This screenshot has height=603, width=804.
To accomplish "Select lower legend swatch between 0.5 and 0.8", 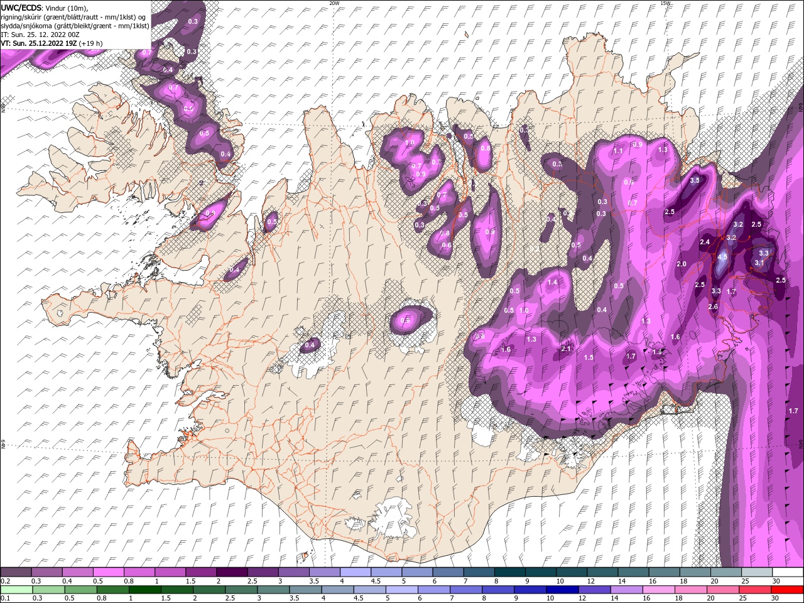I will tap(80, 590).
